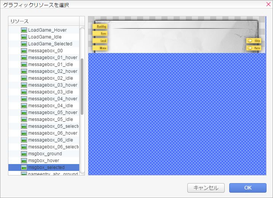Image resolution: width=273 pixels, height=198 pixels.
Task: Choose the messagebox_06_idle resource
Action: pos(50,140)
